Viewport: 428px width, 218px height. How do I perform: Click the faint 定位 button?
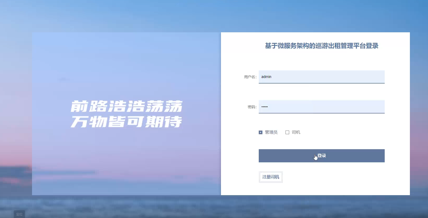[19, 214]
